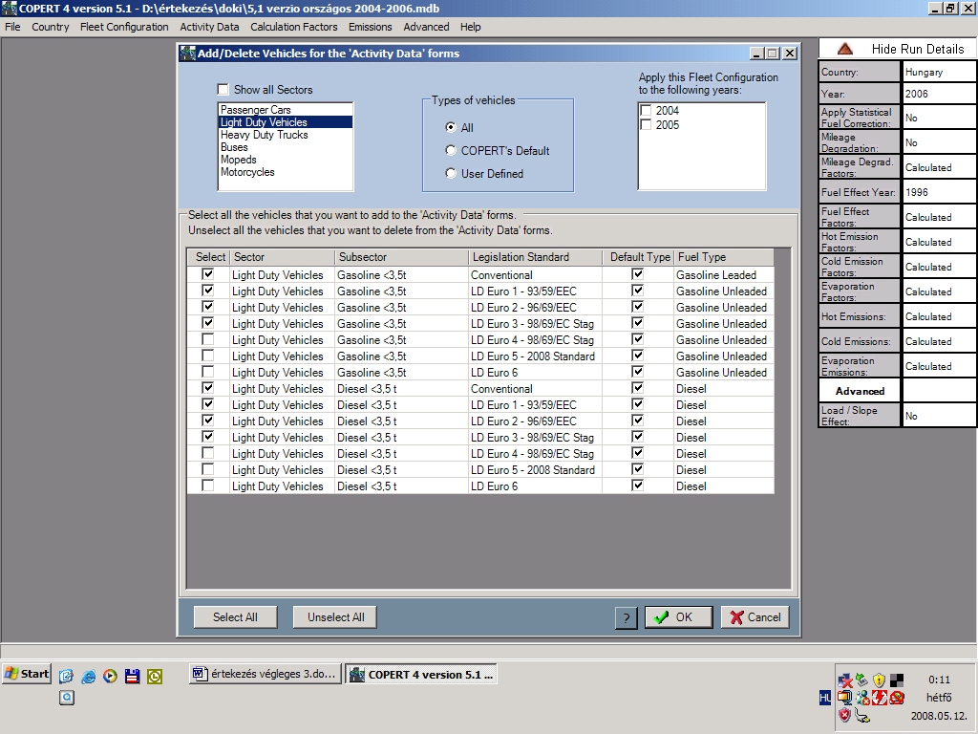Select Passenger Cars in sector list
The width and height of the screenshot is (978, 734).
click(x=286, y=110)
